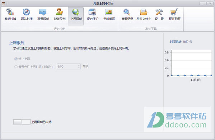Image resolution: width=215 pixels, height=140 pixels.
Task: Click the 单位:分 unit label
Action: click(x=187, y=42)
